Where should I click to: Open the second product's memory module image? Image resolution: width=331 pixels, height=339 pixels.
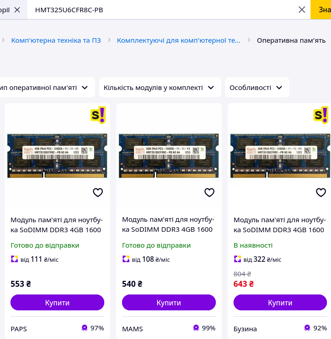pos(169,155)
